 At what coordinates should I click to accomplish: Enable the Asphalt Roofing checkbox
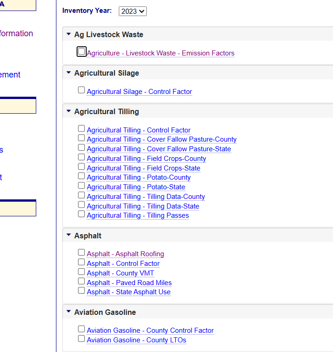tap(81, 253)
